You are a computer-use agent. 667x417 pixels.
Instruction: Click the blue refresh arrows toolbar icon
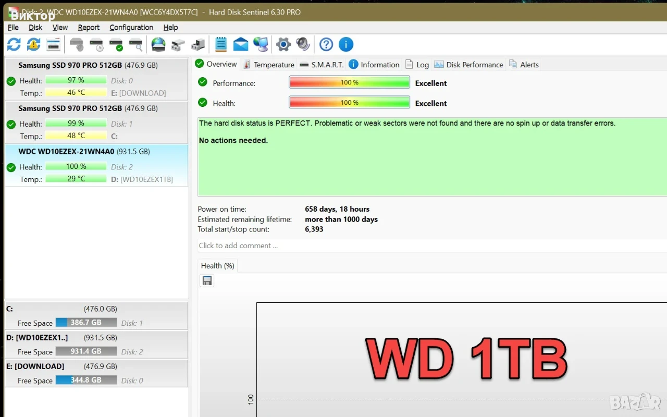14,44
